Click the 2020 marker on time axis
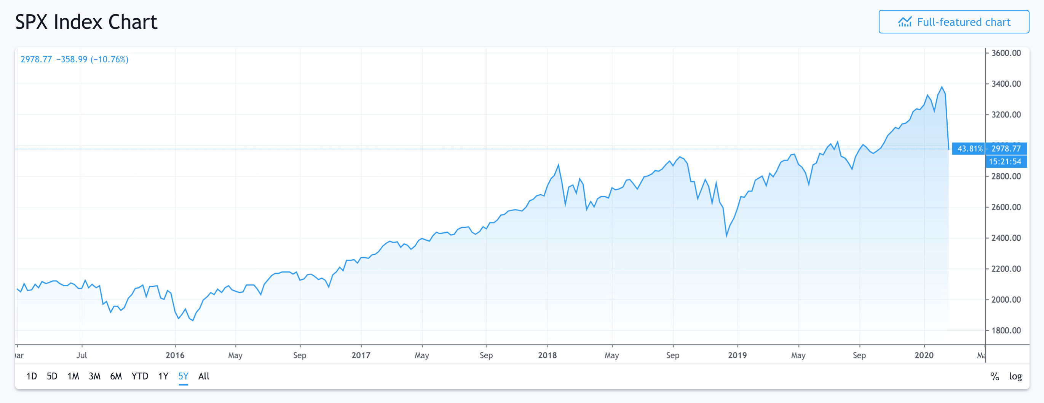This screenshot has width=1044, height=403. (x=924, y=355)
